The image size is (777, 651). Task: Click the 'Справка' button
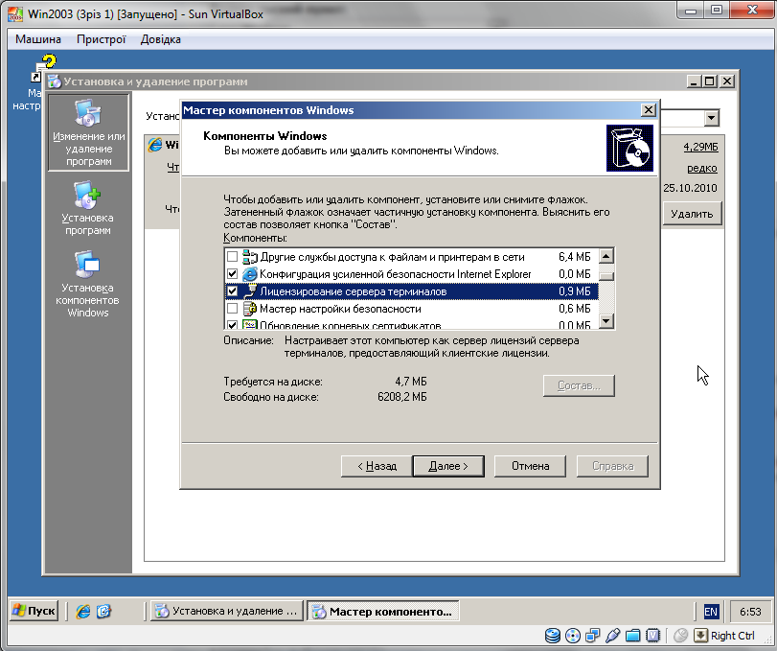pyautogui.click(x=612, y=466)
